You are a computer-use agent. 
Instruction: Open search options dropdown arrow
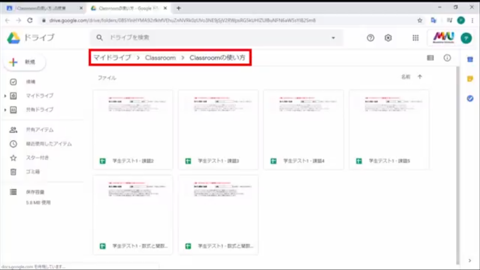coord(333,38)
